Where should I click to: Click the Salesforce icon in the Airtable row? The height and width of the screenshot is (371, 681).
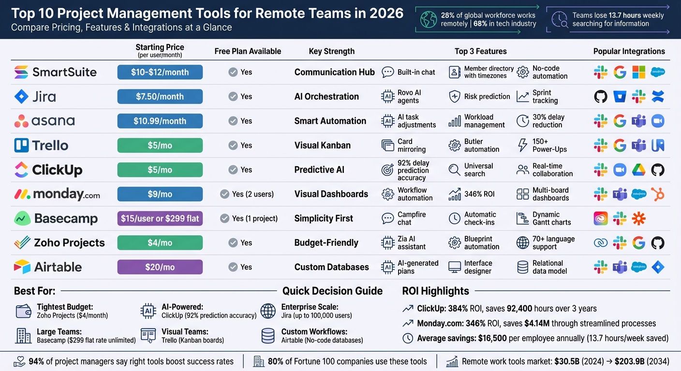pos(638,267)
